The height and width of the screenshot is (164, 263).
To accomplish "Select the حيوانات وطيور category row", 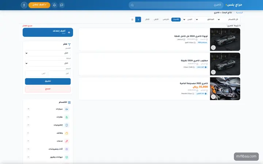I will [48, 157].
